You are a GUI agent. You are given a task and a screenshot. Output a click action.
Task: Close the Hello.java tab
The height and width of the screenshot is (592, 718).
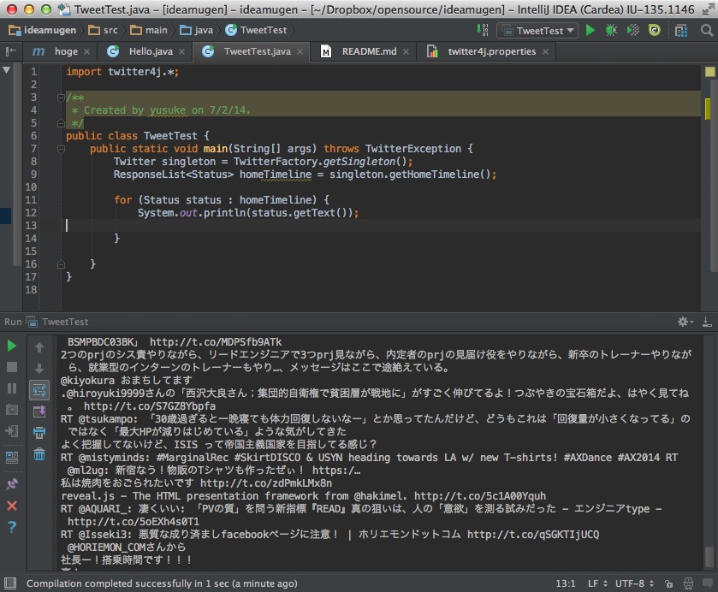tap(181, 51)
